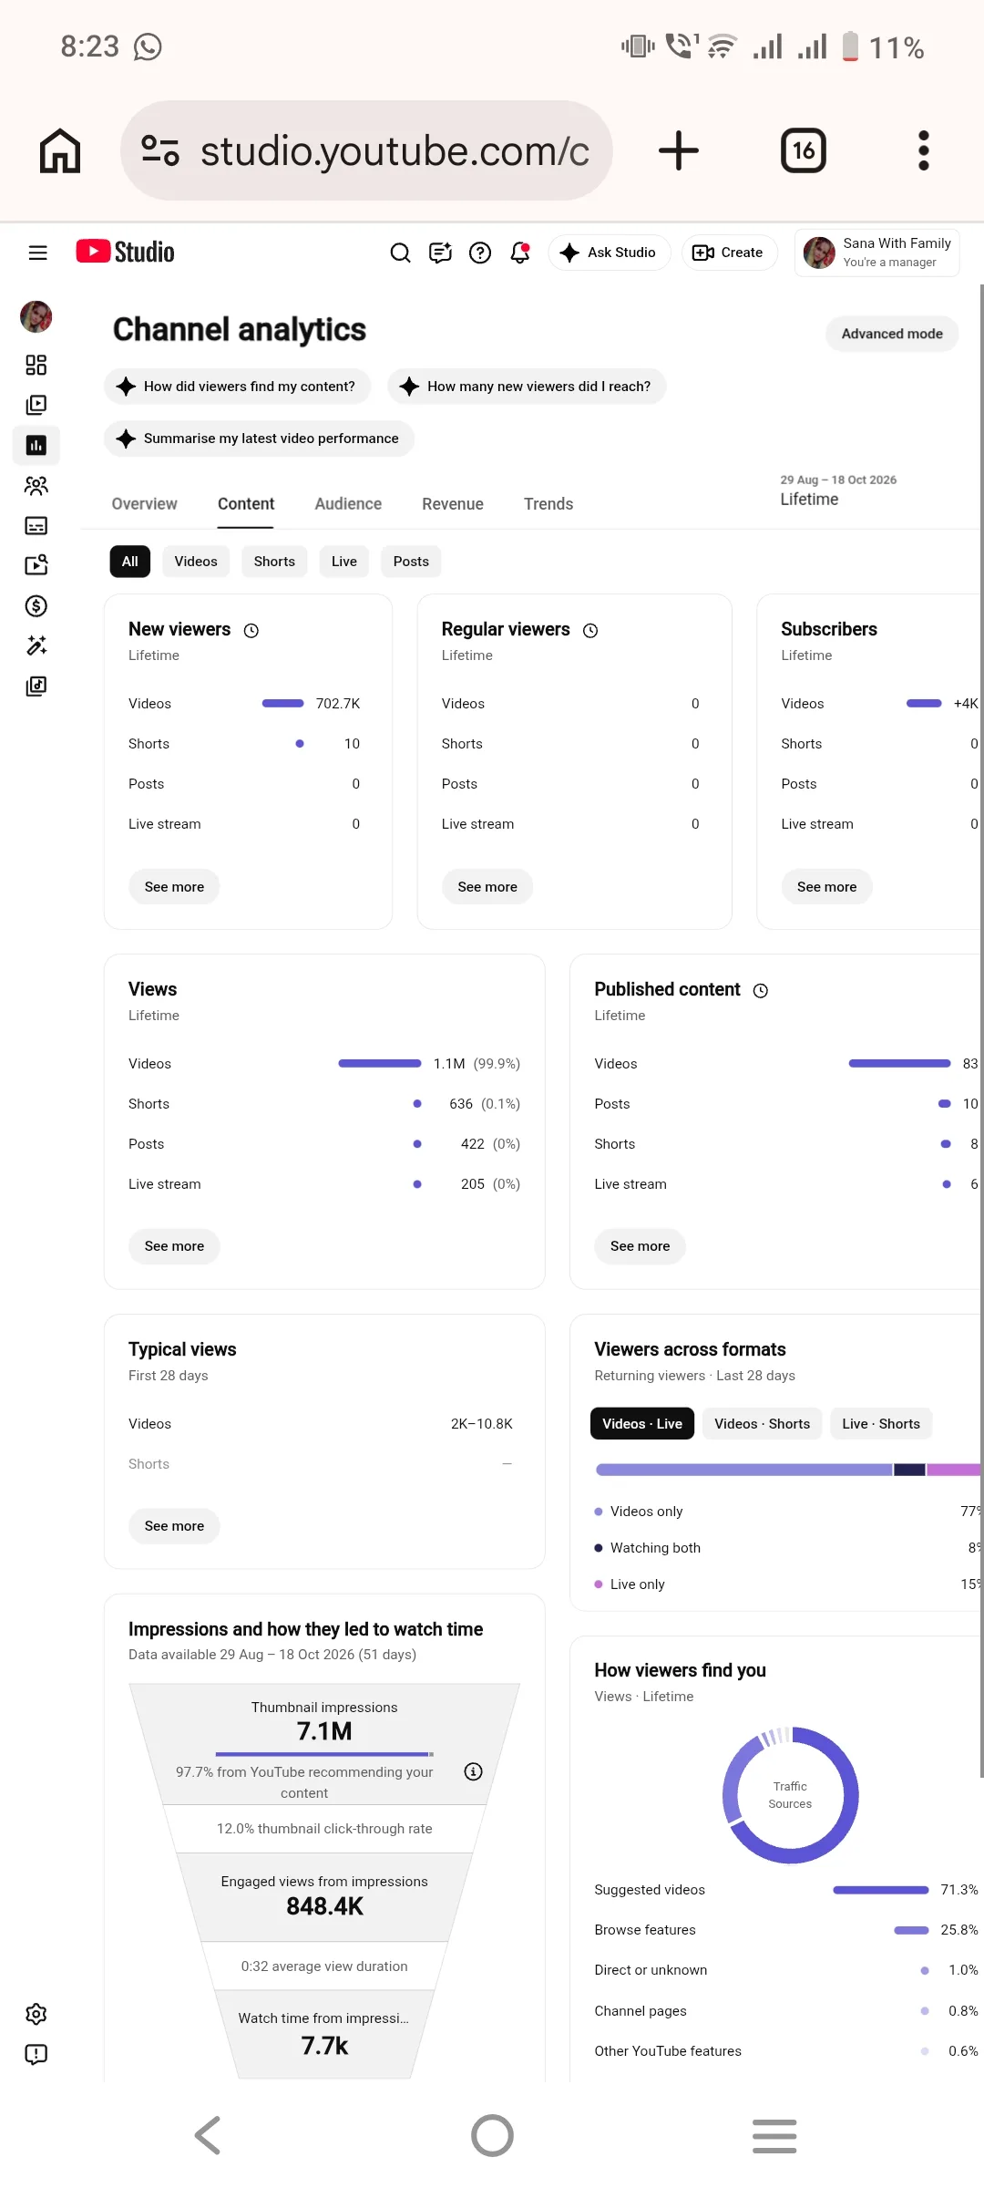
Task: Select the Videos · Shorts format toggle
Action: pyautogui.click(x=762, y=1424)
